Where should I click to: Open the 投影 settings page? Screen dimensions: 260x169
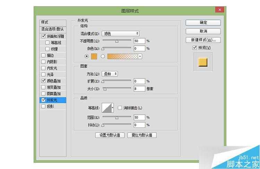click(50, 106)
